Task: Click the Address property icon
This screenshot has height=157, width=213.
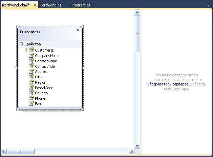Action: click(x=31, y=72)
